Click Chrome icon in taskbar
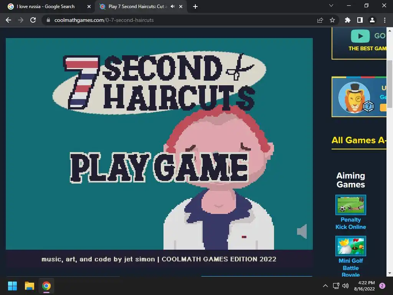 point(46,286)
